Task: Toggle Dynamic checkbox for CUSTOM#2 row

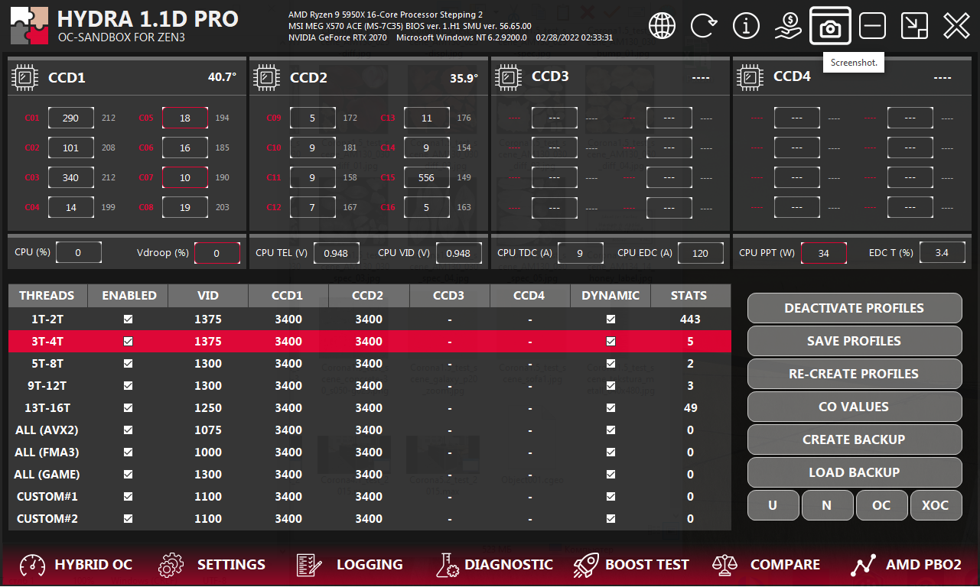Action: (x=610, y=519)
